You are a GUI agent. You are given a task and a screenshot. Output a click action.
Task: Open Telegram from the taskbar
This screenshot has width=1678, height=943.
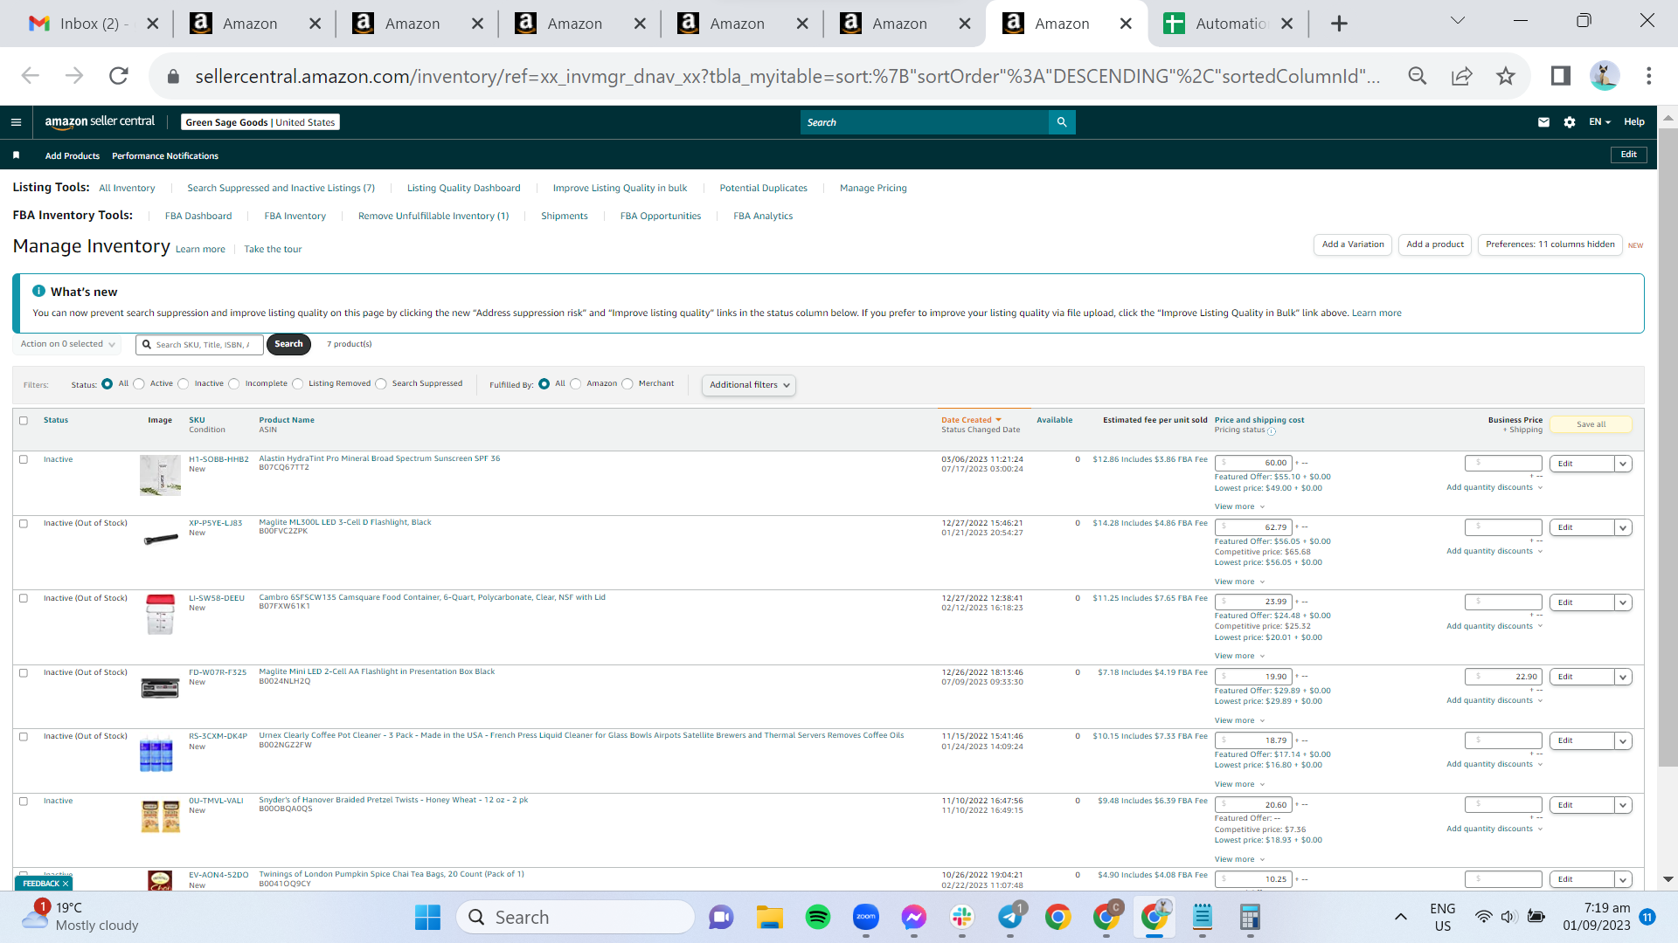tap(1010, 917)
